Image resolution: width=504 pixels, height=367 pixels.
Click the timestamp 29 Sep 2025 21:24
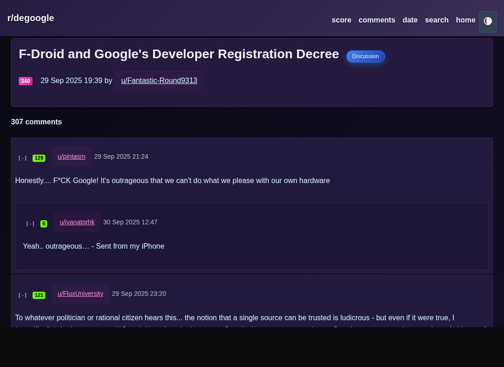pyautogui.click(x=121, y=157)
